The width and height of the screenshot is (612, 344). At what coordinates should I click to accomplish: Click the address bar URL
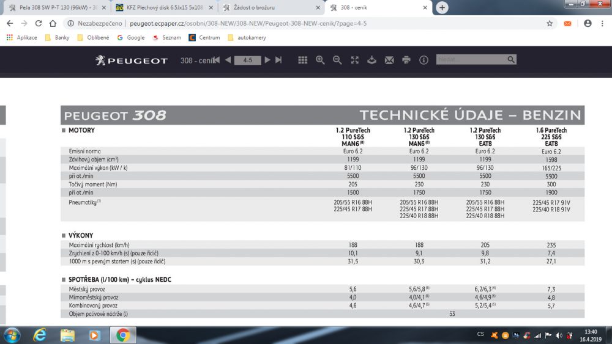pyautogui.click(x=248, y=23)
